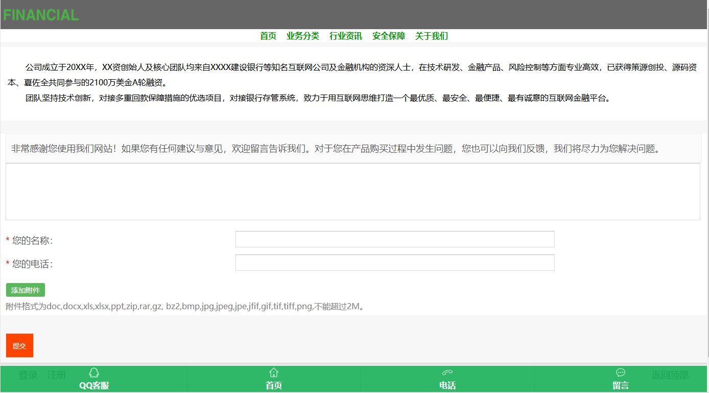Image resolution: width=709 pixels, height=393 pixels.
Task: Click the FINANCIAL logo in the header
Action: pyautogui.click(x=41, y=15)
